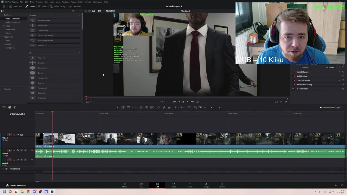This screenshot has width=347, height=195.
Task: Click the Full Extent Zoom icon
Action: pyautogui.click(x=189, y=107)
